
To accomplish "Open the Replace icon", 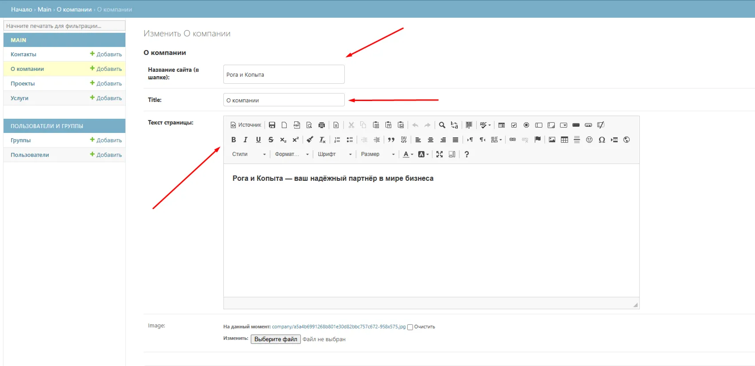I will [455, 125].
